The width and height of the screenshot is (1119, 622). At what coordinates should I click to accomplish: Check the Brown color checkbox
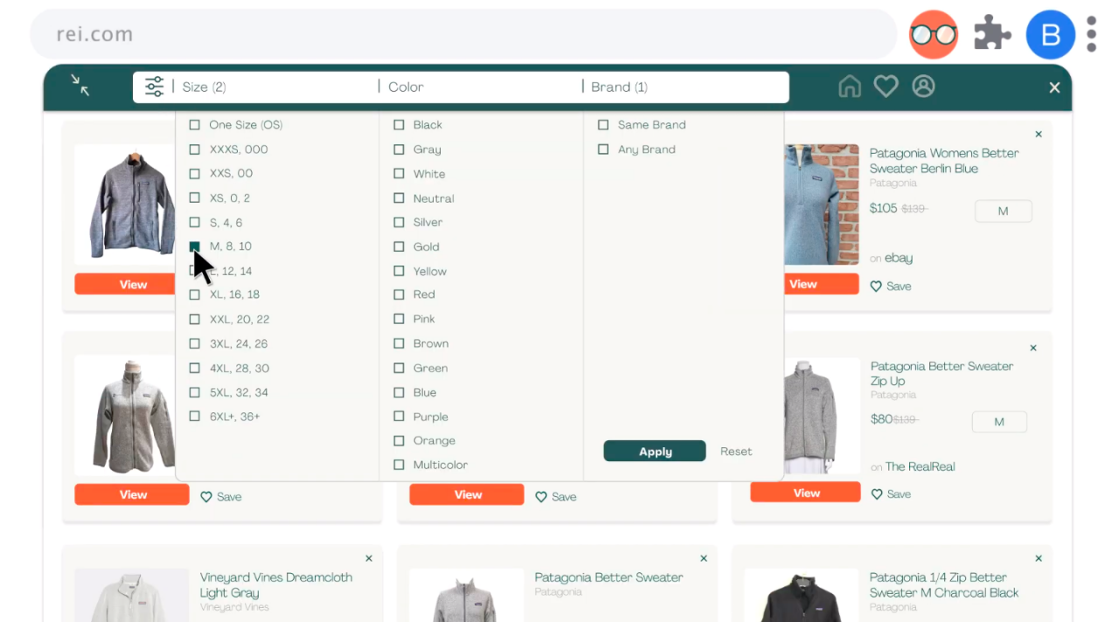[x=399, y=343]
